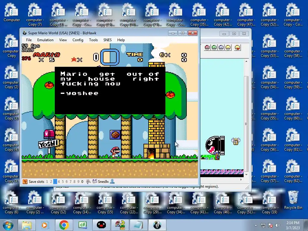Open Windows Media Player from taskbar
Image resolution: width=308 pixels, height=231 pixels.
[x=45, y=225]
